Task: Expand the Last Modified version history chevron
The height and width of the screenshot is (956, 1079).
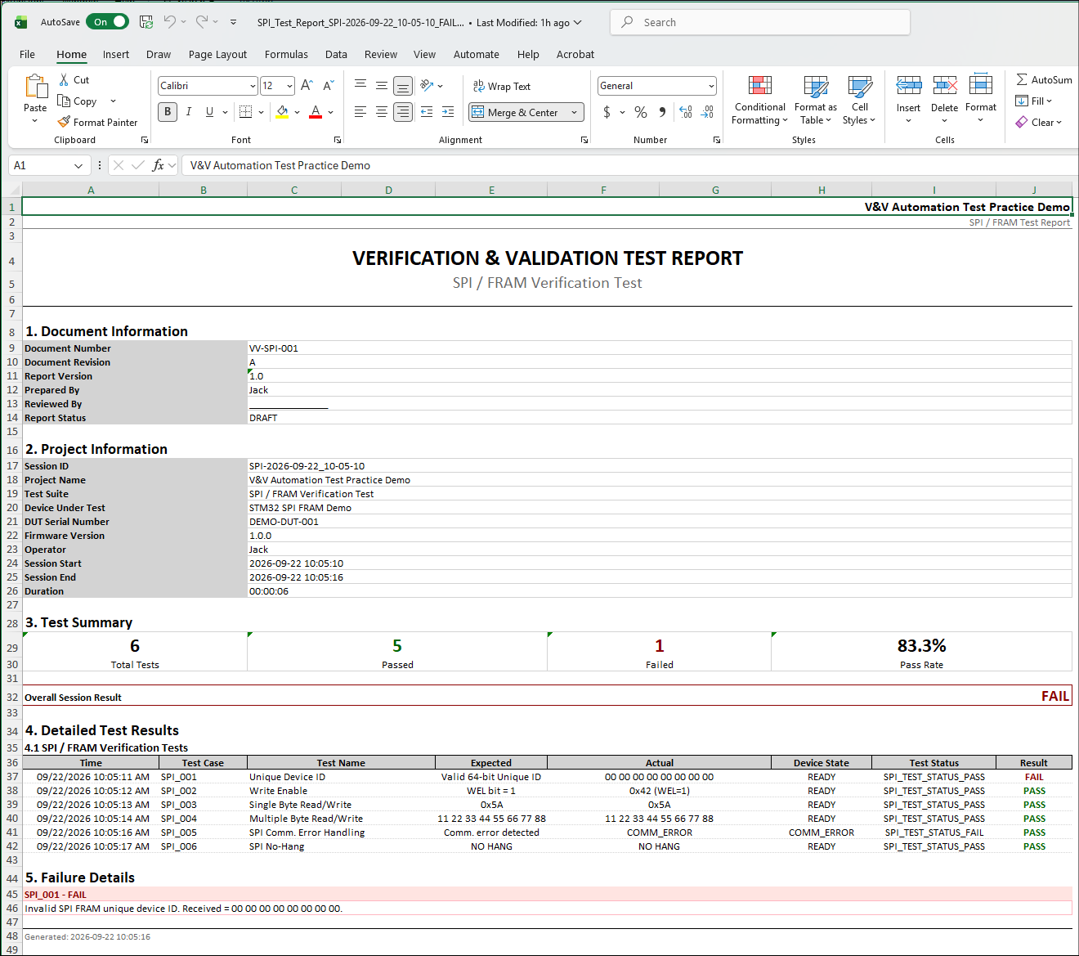Action: coord(578,23)
